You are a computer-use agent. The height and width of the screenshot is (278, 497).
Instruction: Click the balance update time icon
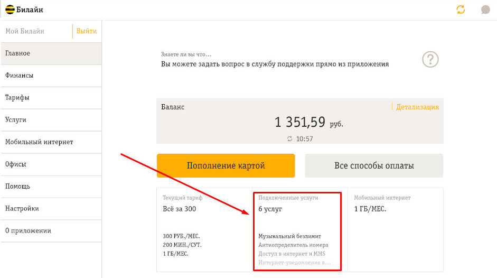pyautogui.click(x=289, y=138)
